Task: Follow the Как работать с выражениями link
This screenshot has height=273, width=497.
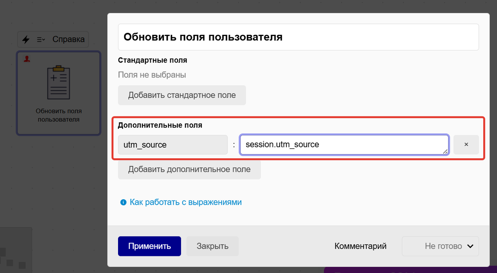Action: 186,202
